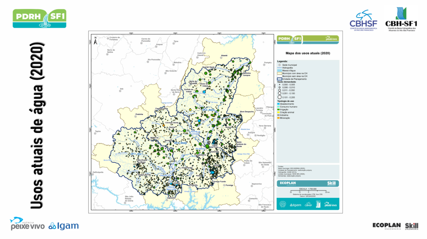Click the Unidade de Planejamento legend swatch
Viewport: 427px width, 239px height.
pyautogui.click(x=279, y=79)
